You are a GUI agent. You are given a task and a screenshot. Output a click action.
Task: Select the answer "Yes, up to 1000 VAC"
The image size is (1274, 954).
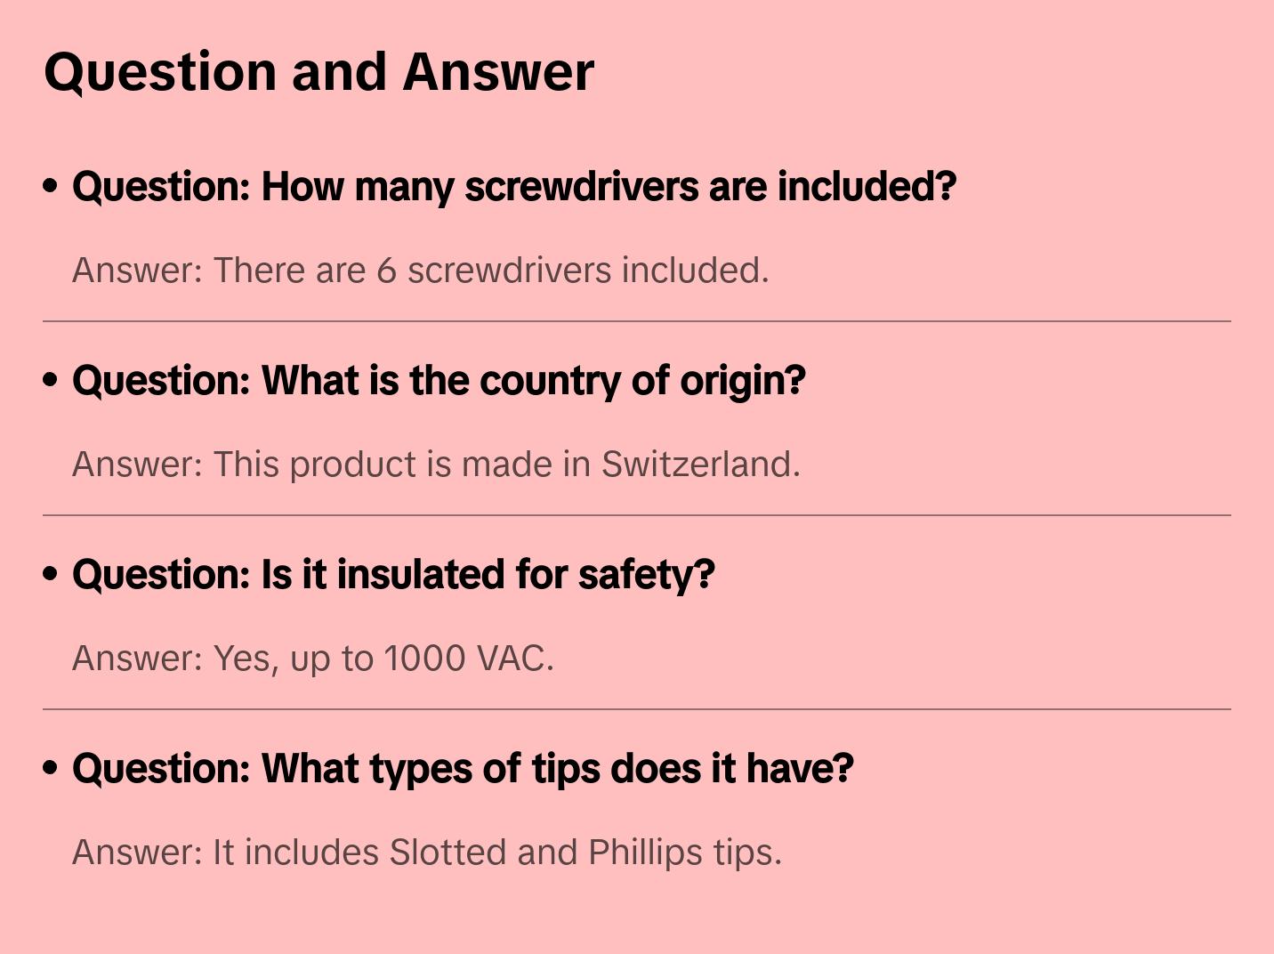[312, 659]
